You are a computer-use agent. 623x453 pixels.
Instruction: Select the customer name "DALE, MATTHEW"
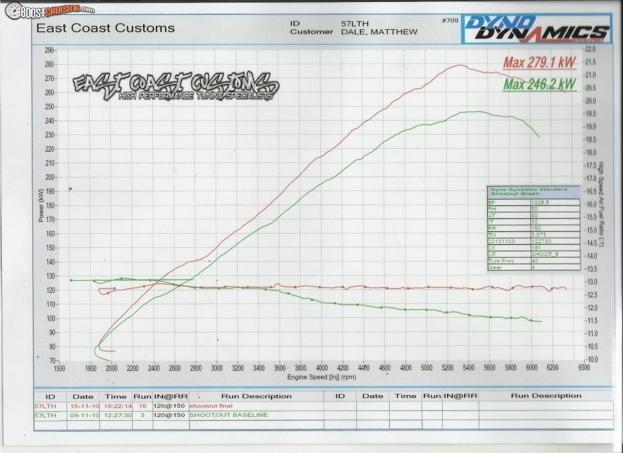coord(379,32)
